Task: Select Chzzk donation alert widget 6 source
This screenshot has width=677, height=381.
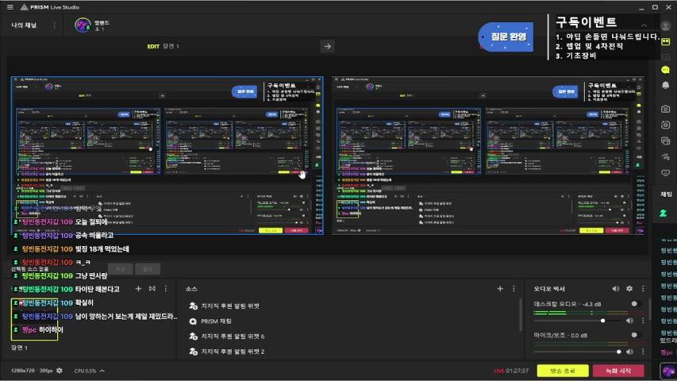Action: point(232,337)
